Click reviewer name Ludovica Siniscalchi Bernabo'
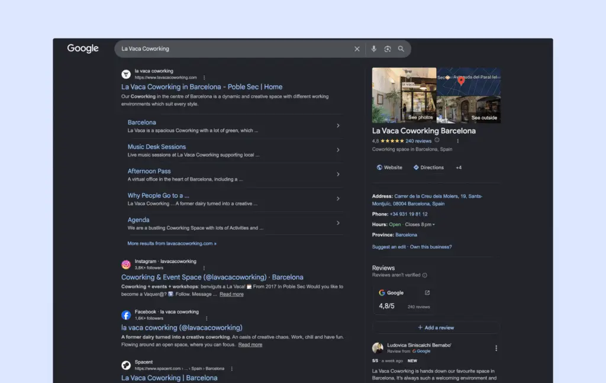This screenshot has height=383, width=606. 419,345
